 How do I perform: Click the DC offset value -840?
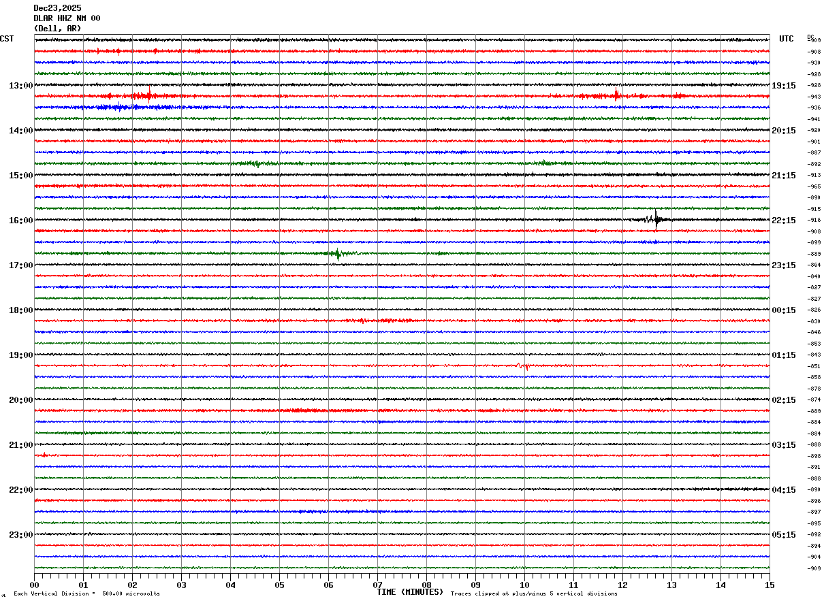click(x=814, y=276)
